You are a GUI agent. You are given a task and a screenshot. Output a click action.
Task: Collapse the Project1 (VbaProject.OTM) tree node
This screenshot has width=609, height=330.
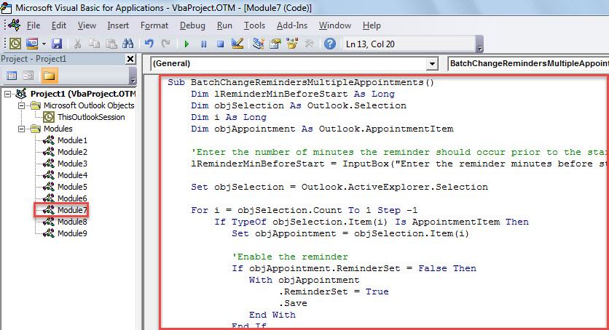coord(8,94)
